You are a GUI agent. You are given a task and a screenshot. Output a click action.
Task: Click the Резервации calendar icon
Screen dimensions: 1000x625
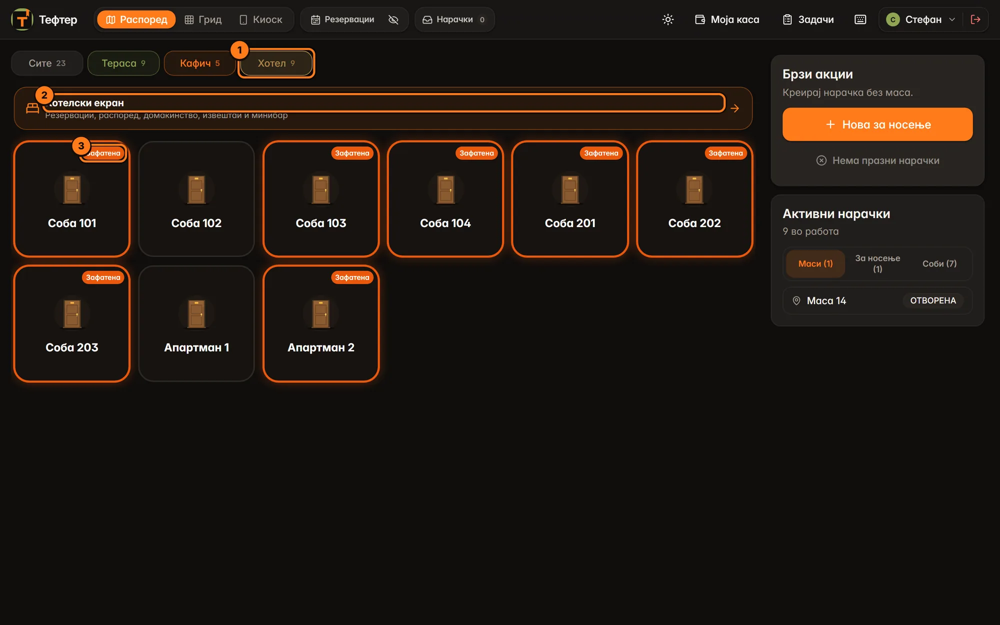click(x=315, y=19)
